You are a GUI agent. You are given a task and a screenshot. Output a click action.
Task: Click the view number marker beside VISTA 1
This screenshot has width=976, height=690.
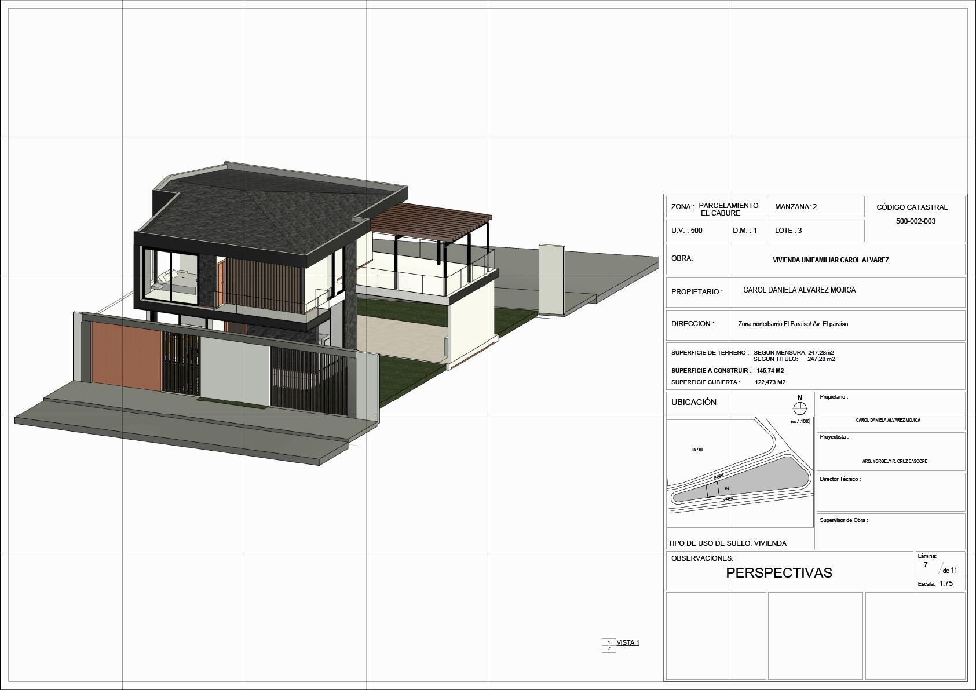click(x=609, y=646)
